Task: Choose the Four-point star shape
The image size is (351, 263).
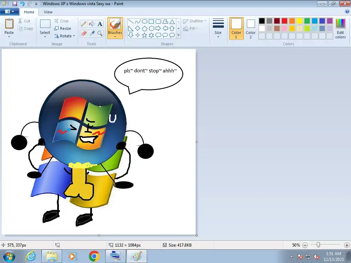Action: pyautogui.click(x=138, y=35)
